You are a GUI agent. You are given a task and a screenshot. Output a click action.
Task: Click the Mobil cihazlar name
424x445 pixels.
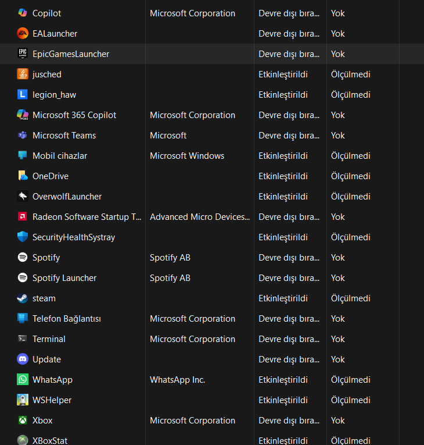(x=60, y=156)
